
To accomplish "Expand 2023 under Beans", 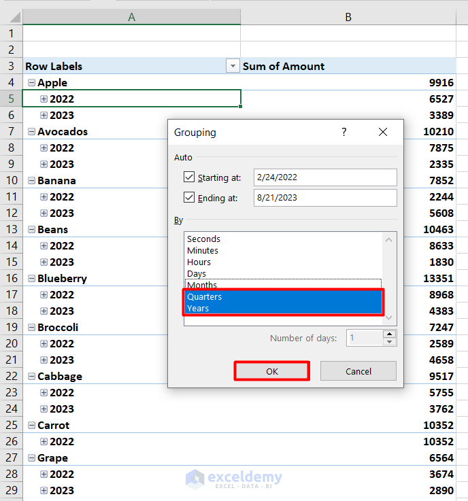I will (44, 262).
